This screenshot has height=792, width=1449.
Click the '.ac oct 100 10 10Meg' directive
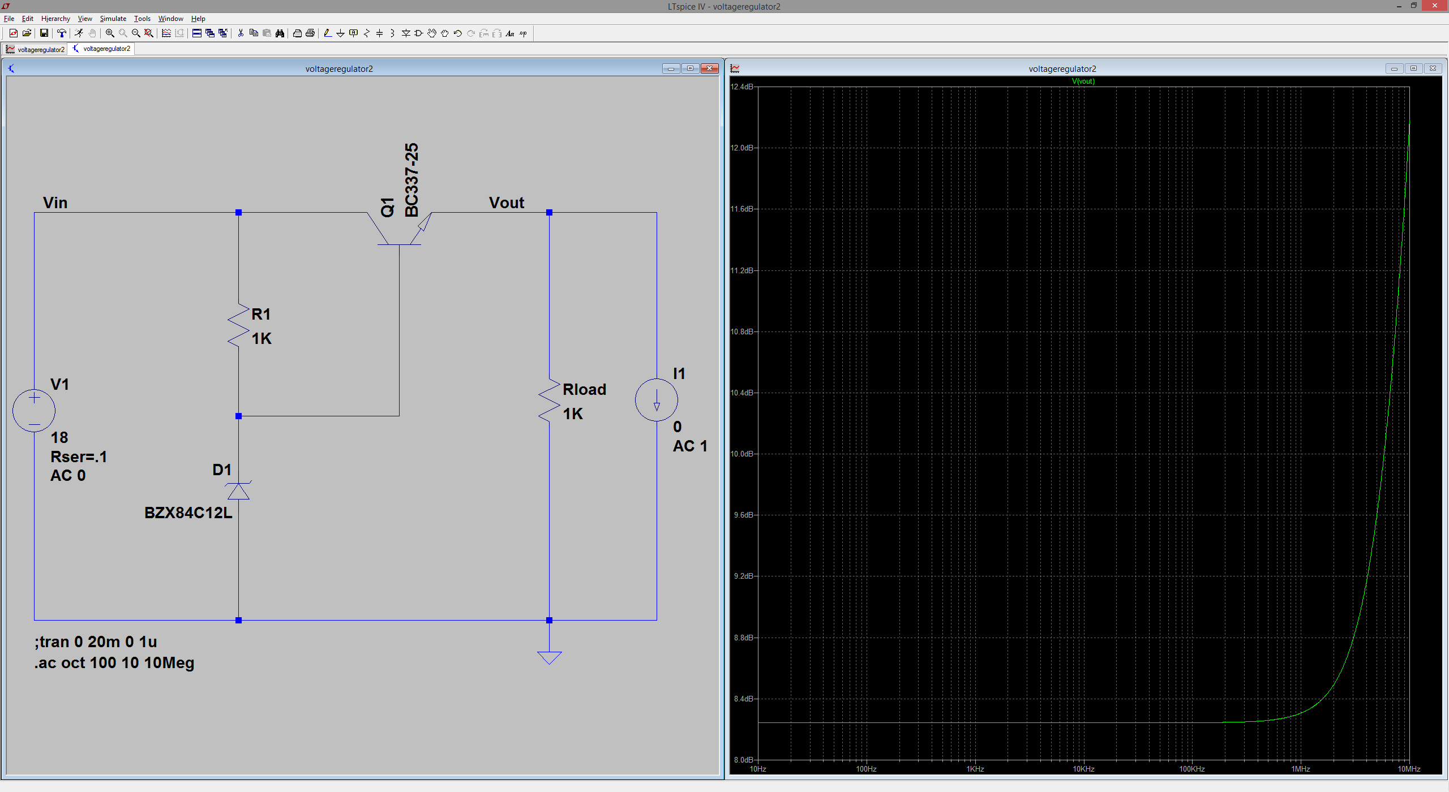[114, 663]
